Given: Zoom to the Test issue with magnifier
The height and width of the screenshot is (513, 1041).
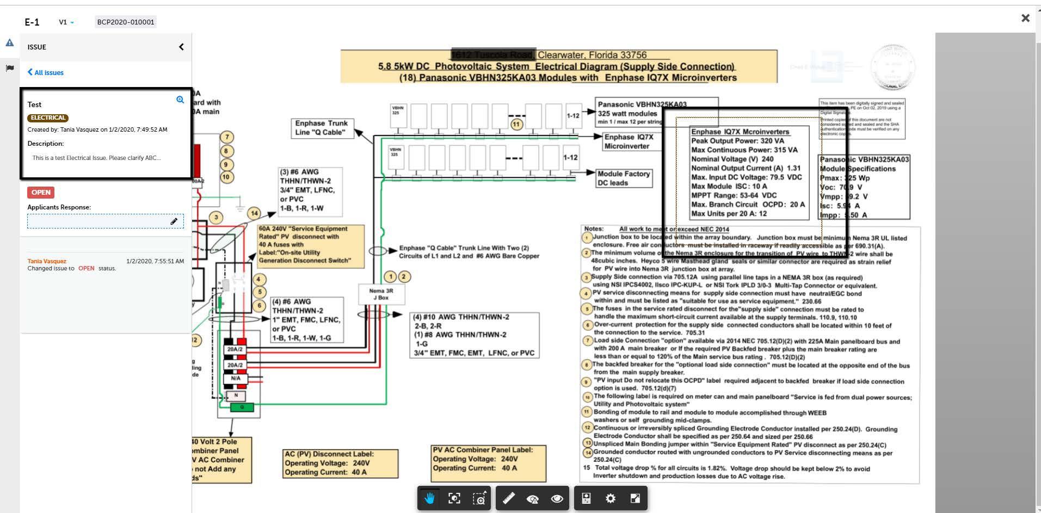Looking at the screenshot, I should (x=180, y=100).
